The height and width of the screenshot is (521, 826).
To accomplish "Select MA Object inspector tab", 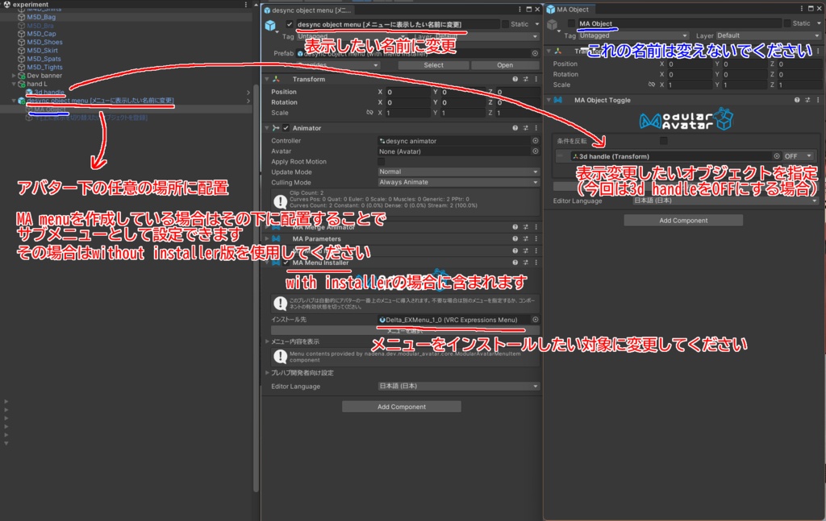I will pos(569,10).
